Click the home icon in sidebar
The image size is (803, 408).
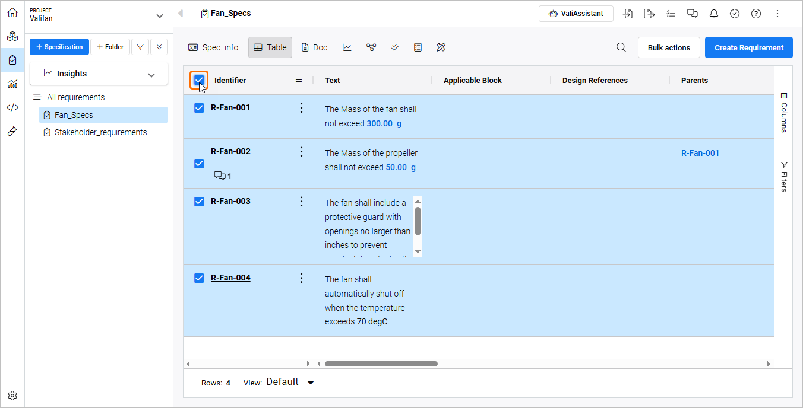(x=12, y=12)
